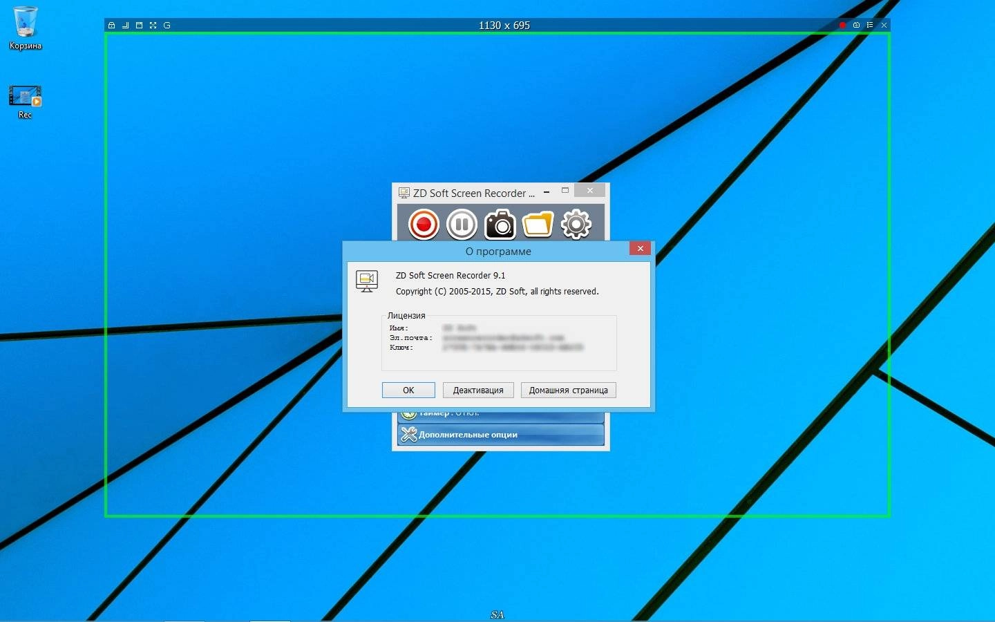Select the Корзина desktop icon
This screenshot has height=622, width=995.
26,29
